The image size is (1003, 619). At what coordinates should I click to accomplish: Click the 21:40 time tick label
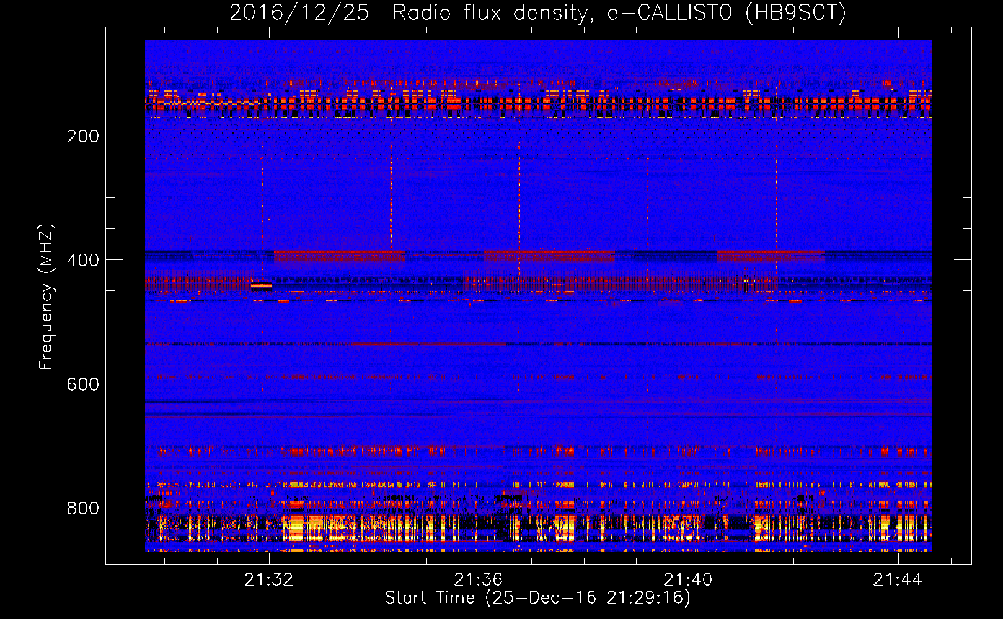pos(688,579)
